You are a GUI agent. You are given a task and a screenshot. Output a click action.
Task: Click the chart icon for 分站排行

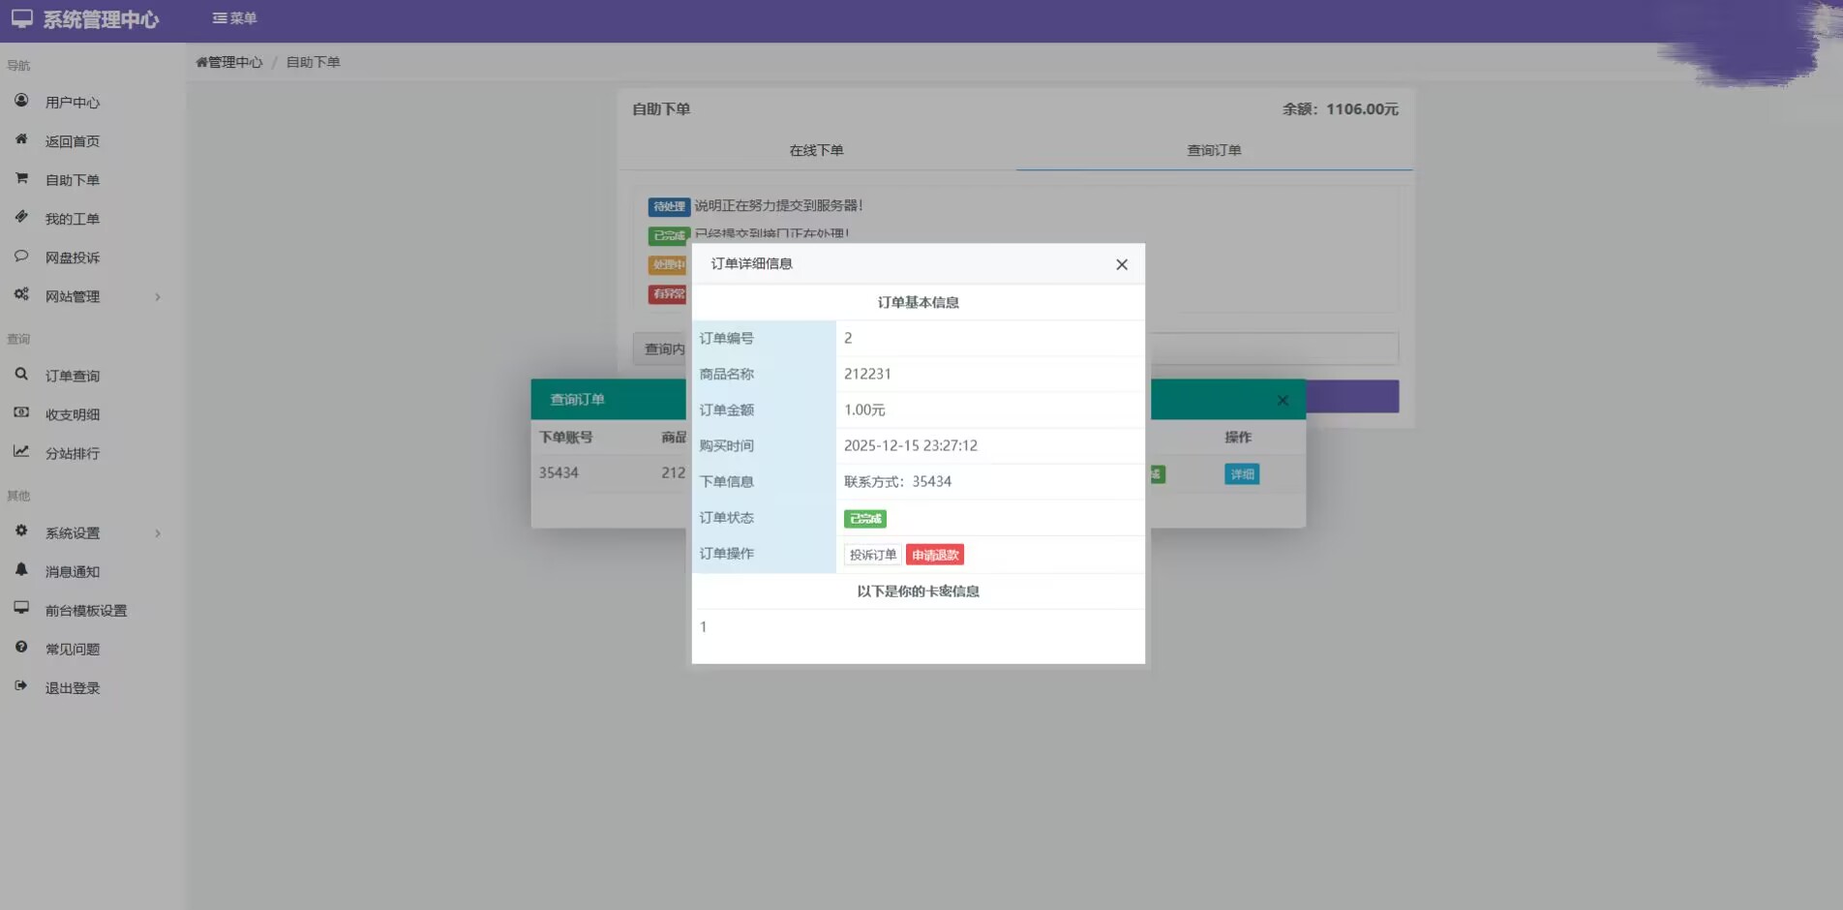(x=21, y=452)
